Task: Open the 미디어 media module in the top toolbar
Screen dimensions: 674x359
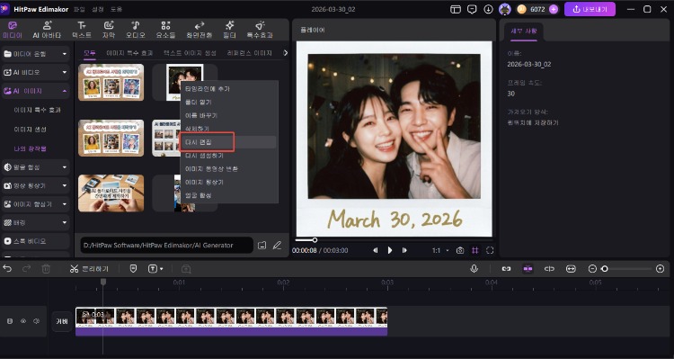Action: point(12,30)
